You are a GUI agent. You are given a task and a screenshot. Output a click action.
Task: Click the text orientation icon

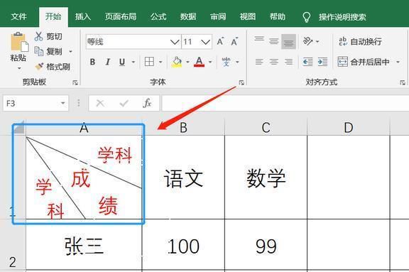pos(307,41)
